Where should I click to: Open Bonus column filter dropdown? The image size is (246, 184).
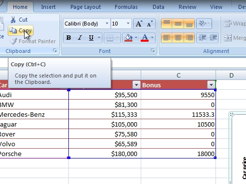coord(211,85)
